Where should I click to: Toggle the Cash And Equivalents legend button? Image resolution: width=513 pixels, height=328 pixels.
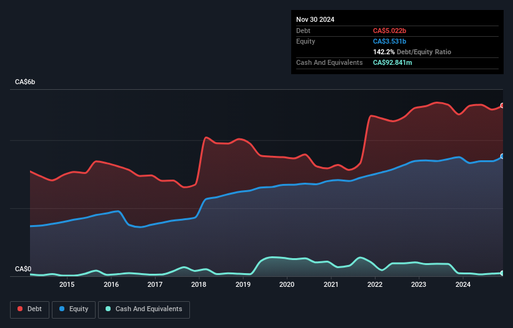(x=144, y=309)
